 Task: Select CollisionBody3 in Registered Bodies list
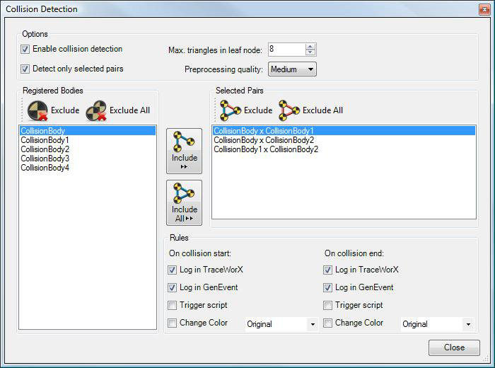45,159
